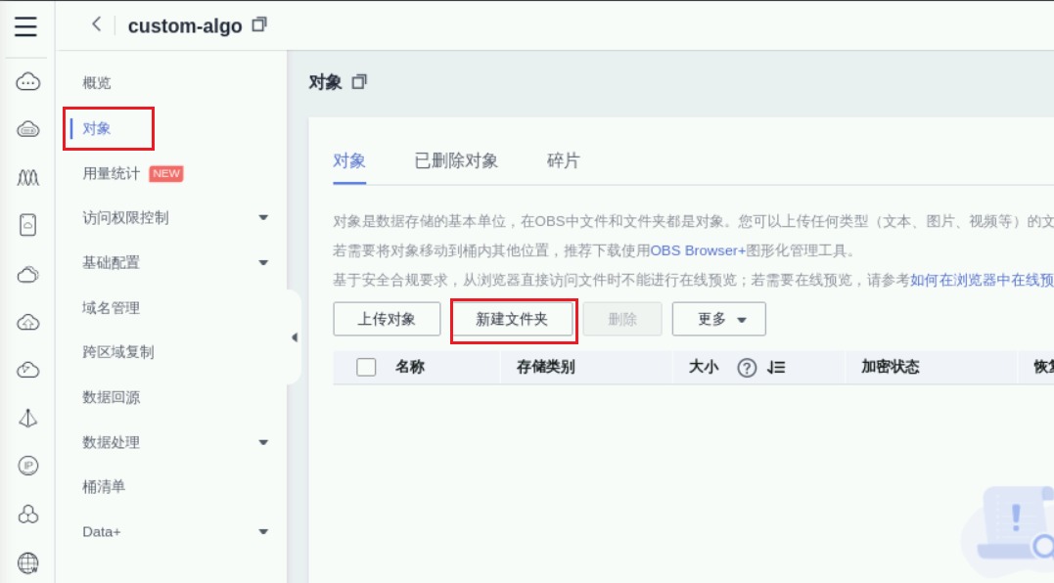Click the back arrow beside custom-algo

(96, 24)
